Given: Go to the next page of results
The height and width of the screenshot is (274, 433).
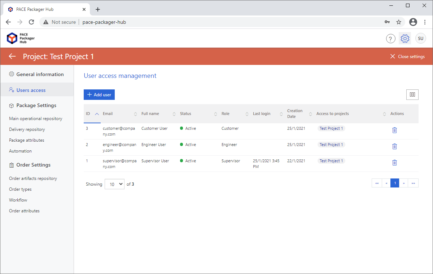Looking at the screenshot, I should click(x=404, y=183).
